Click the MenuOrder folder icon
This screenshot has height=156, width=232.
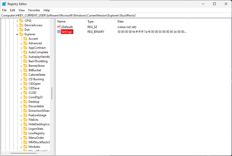click(x=25, y=137)
